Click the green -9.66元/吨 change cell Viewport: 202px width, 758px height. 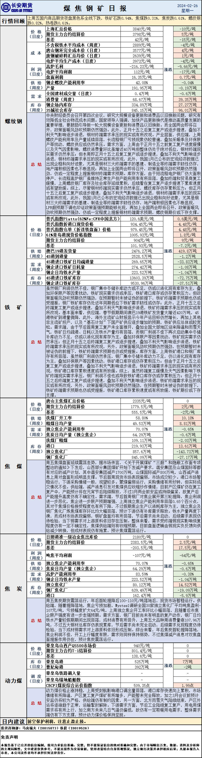(x=187, y=66)
